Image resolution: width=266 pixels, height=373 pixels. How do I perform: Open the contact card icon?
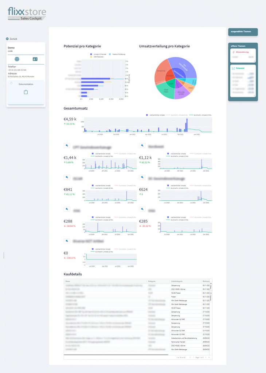[35, 59]
